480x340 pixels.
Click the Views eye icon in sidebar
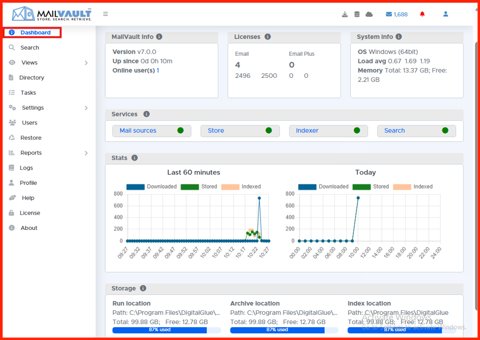12,62
